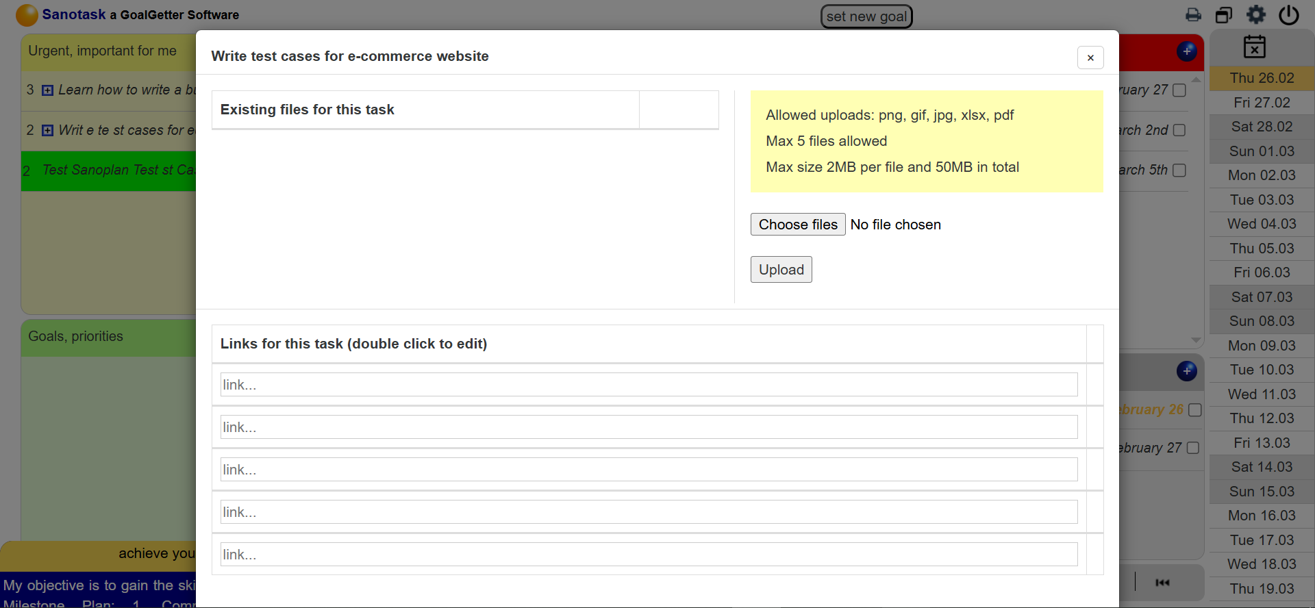
Task: Select the date Tue 10.03
Action: [1262, 370]
